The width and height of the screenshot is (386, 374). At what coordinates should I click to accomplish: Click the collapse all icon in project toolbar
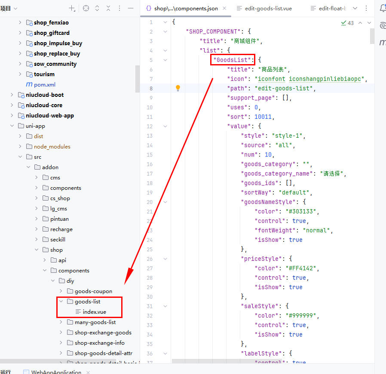coord(108,9)
